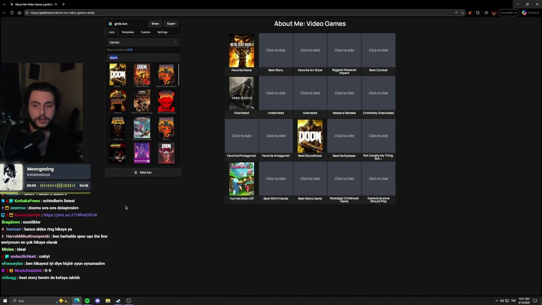Open the browser profile avatar
Image resolution: width=542 pixels, height=305 pixels.
click(x=494, y=13)
